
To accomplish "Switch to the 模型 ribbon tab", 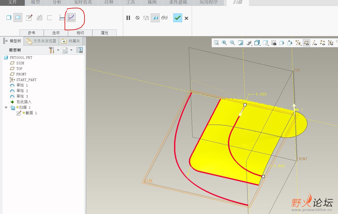I will click(x=35, y=3).
